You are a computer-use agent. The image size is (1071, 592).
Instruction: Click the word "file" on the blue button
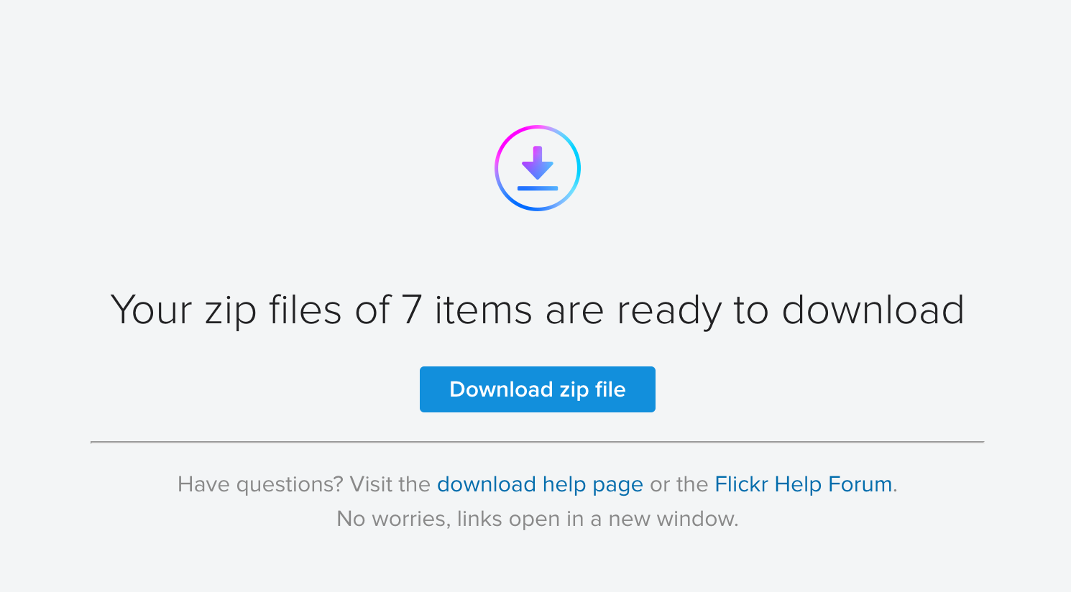(x=610, y=389)
